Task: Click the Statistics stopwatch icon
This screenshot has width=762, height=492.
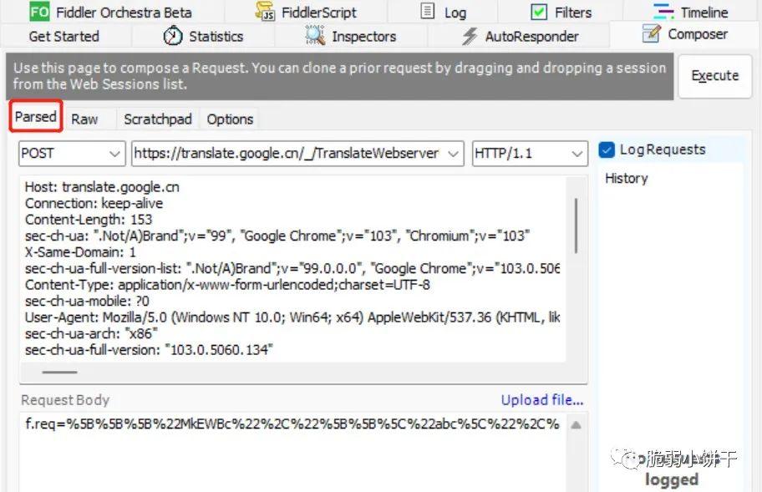Action: pyautogui.click(x=172, y=35)
